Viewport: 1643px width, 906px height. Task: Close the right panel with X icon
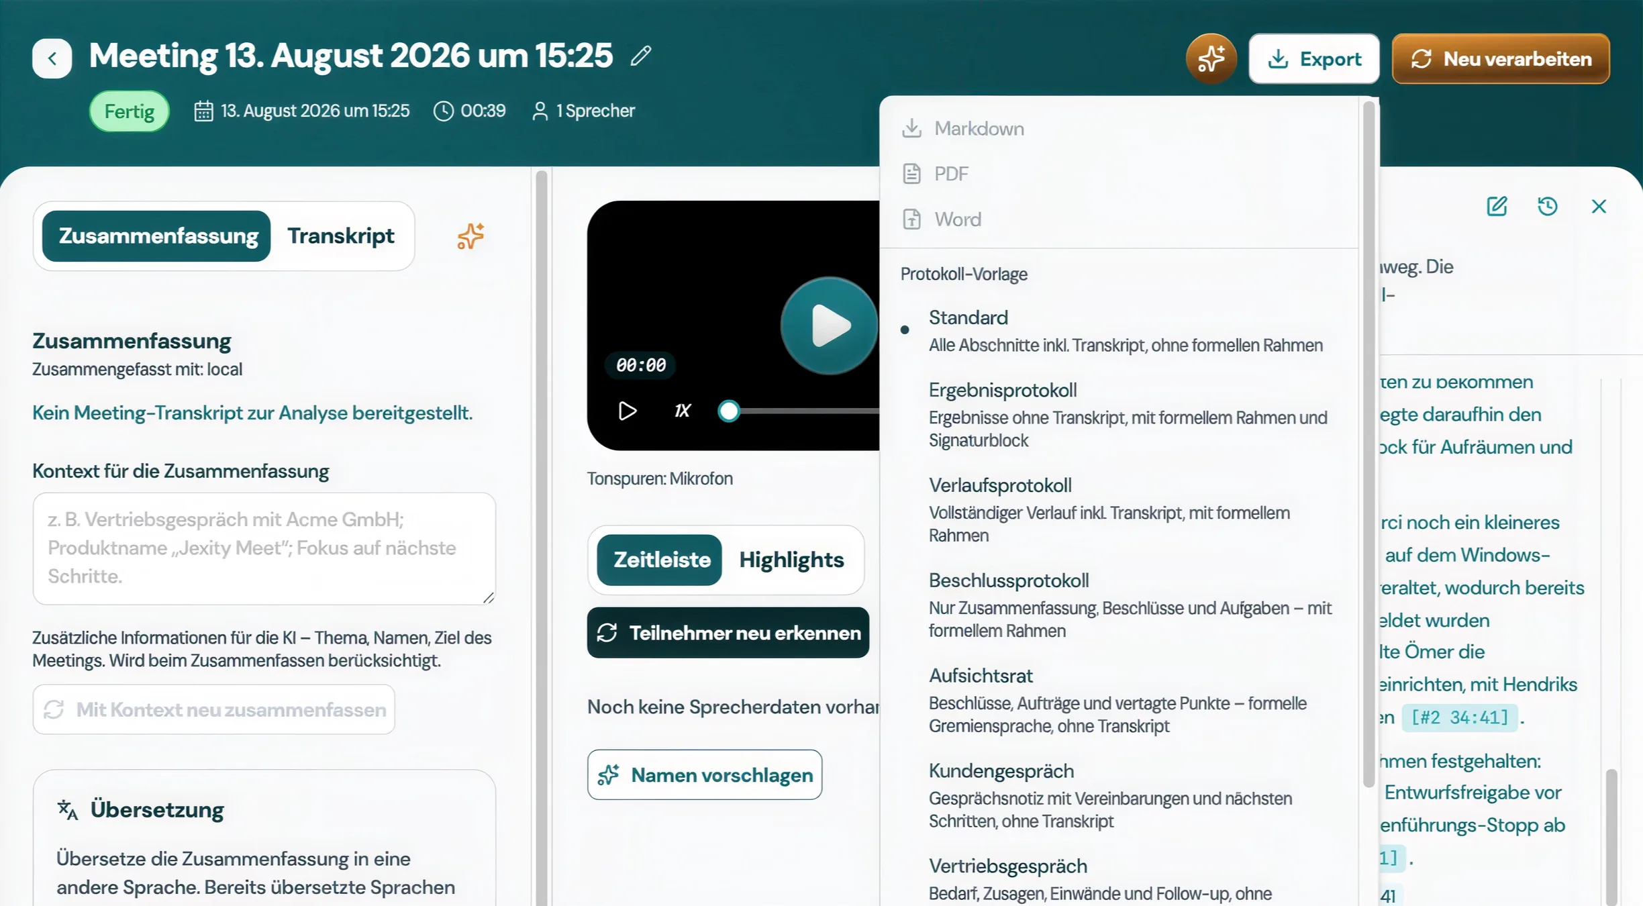click(1599, 206)
